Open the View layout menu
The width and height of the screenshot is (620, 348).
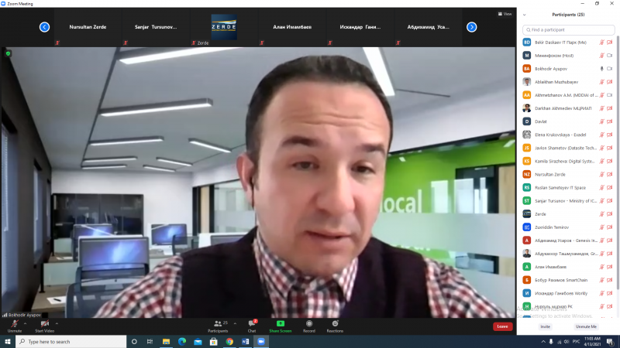[x=505, y=14]
